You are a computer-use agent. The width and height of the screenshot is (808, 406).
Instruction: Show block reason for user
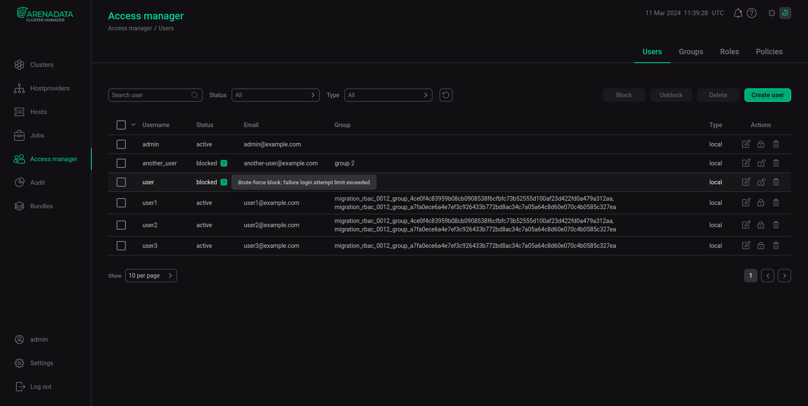(224, 182)
